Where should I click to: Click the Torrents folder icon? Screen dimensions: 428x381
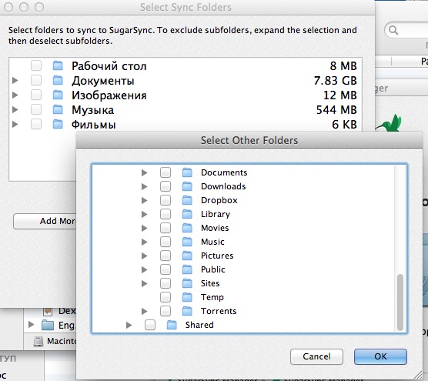[x=187, y=311]
